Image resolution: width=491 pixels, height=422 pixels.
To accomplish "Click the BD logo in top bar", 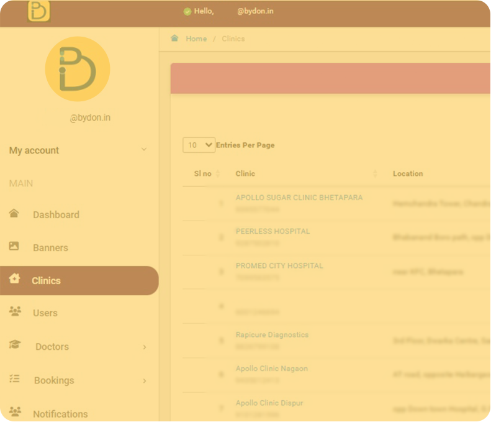I will point(38,12).
